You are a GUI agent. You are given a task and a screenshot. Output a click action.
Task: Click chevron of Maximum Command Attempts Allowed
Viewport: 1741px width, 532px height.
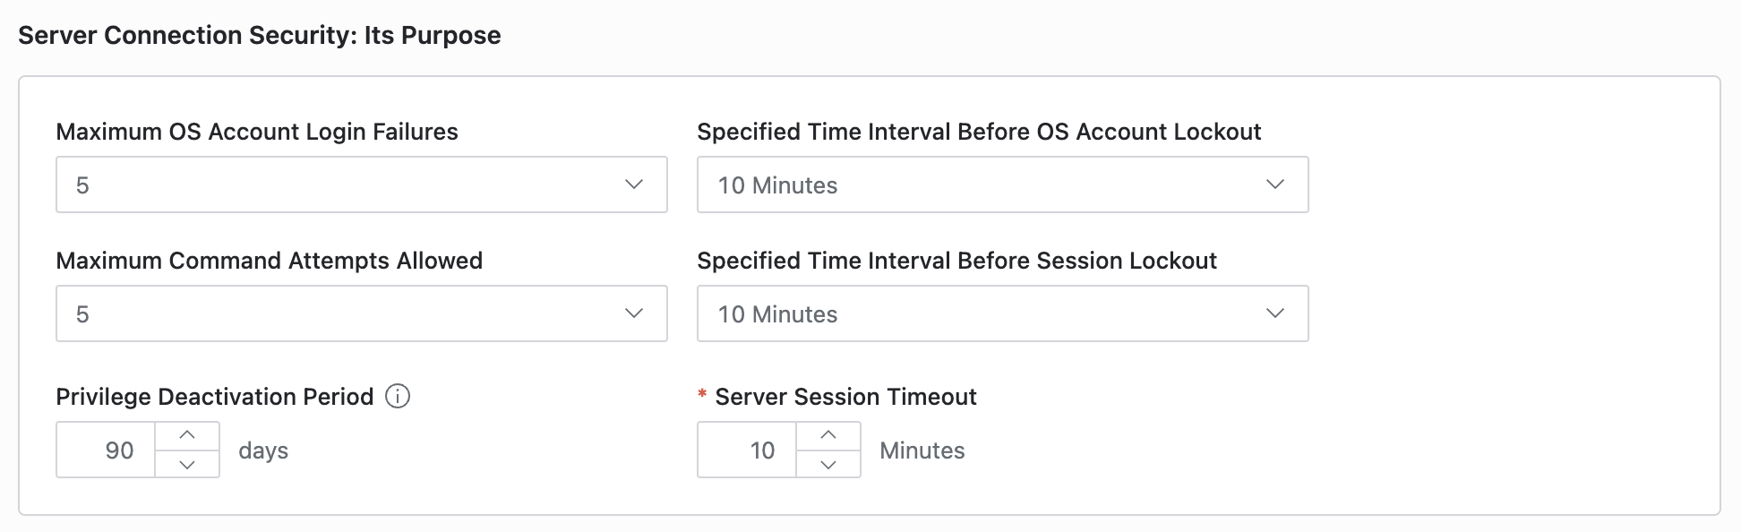click(x=634, y=313)
